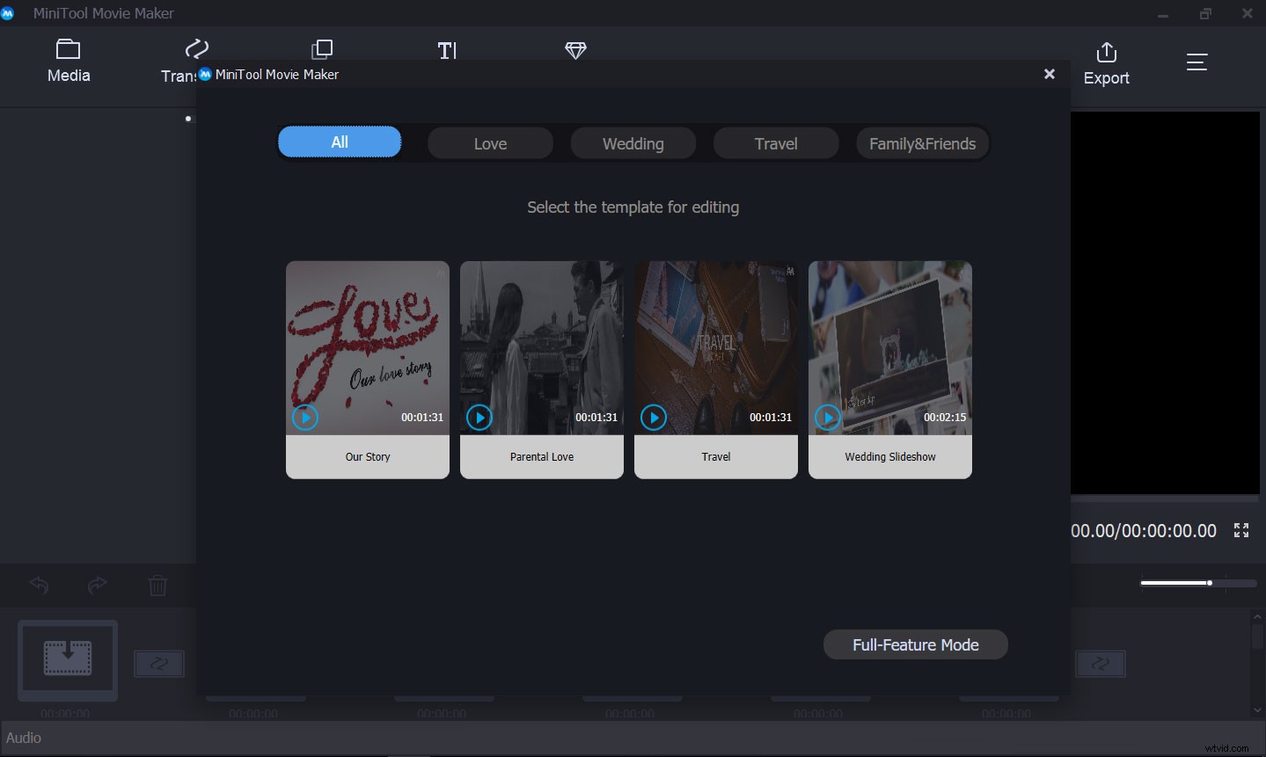1266x757 pixels.
Task: Click the Full-Feature Mode button
Action: pyautogui.click(x=915, y=644)
